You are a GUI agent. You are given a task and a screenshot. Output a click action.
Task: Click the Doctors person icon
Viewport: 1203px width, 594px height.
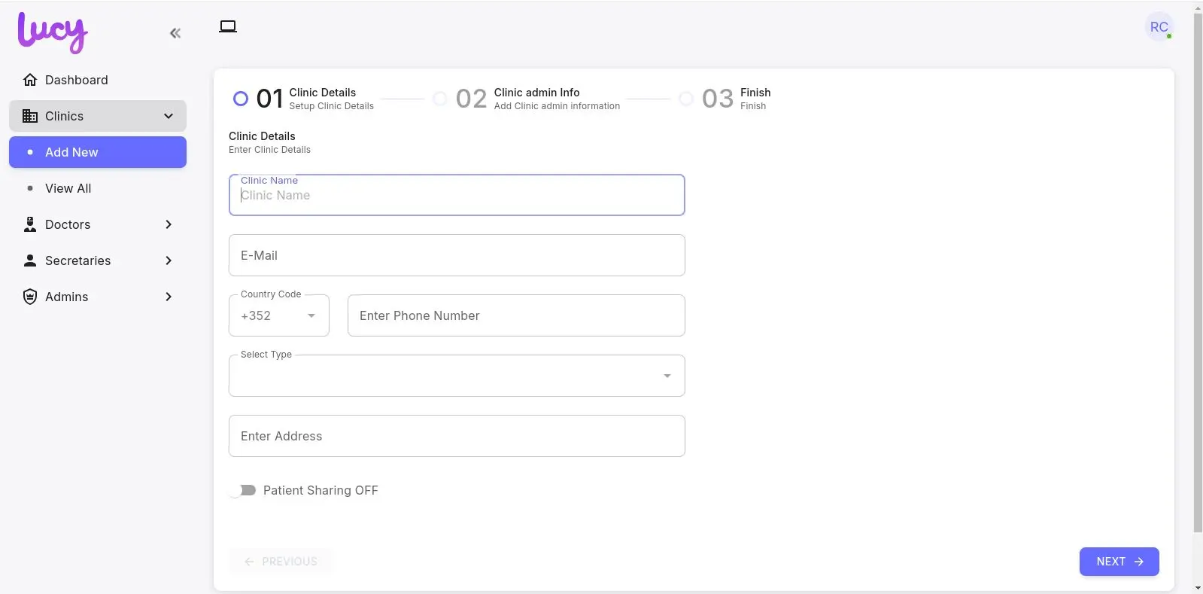coord(30,224)
